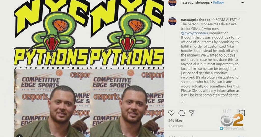The width and height of the screenshot is (261, 137).
Task: Click the 3 DAYS AGO timestamp
Action: click(x=176, y=126)
